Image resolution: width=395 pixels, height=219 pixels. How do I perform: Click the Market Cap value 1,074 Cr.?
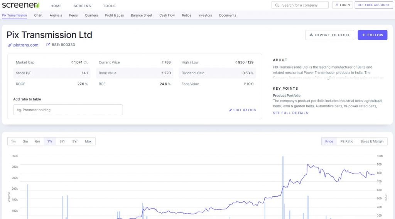[79, 62]
